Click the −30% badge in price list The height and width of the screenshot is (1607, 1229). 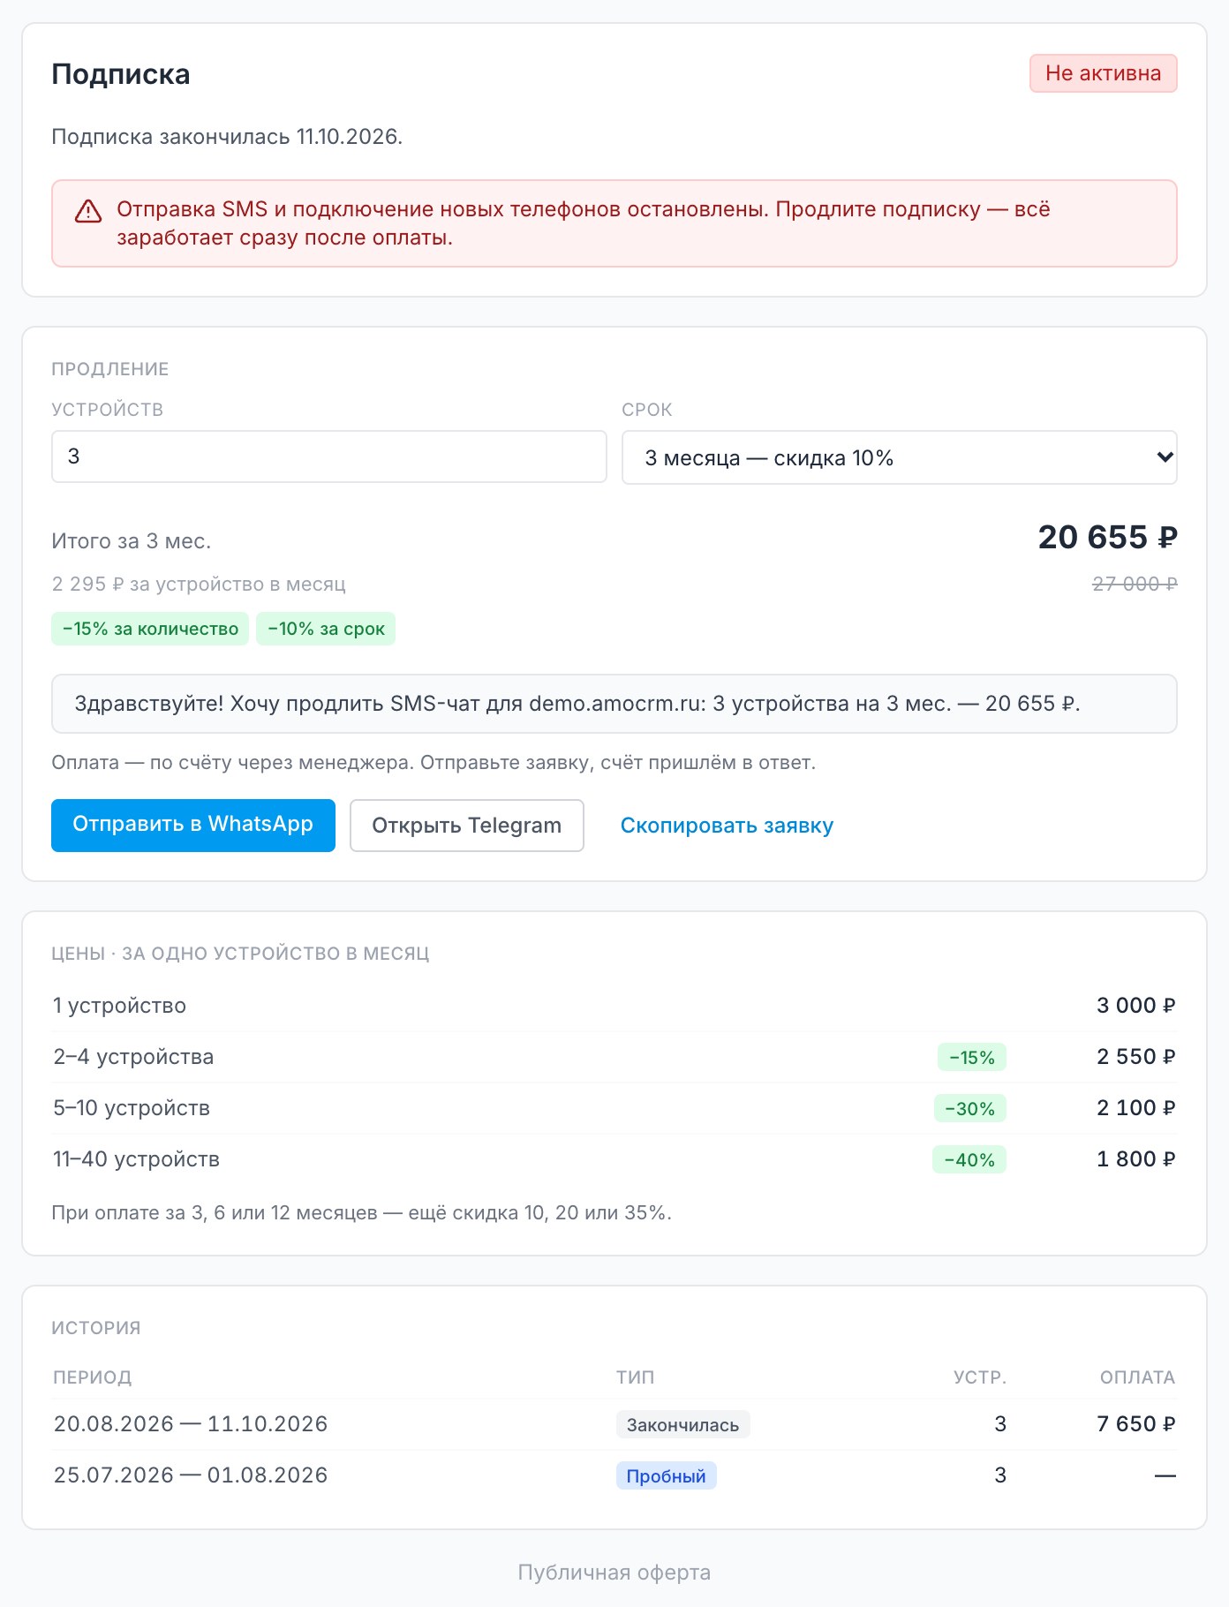click(970, 1108)
